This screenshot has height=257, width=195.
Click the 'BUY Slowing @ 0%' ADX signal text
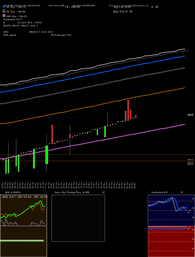point(61,35)
